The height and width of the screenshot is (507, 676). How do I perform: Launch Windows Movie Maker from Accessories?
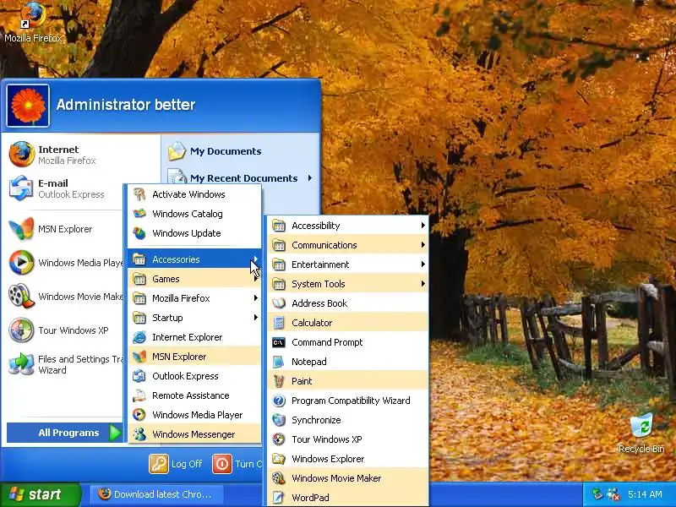tap(348, 478)
